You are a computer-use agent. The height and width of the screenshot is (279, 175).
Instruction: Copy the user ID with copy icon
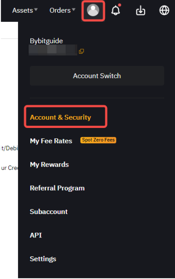[x=81, y=51]
